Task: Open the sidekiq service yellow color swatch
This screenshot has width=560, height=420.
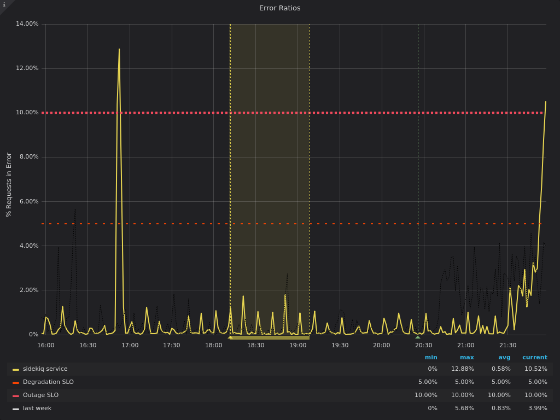Action: point(16,370)
